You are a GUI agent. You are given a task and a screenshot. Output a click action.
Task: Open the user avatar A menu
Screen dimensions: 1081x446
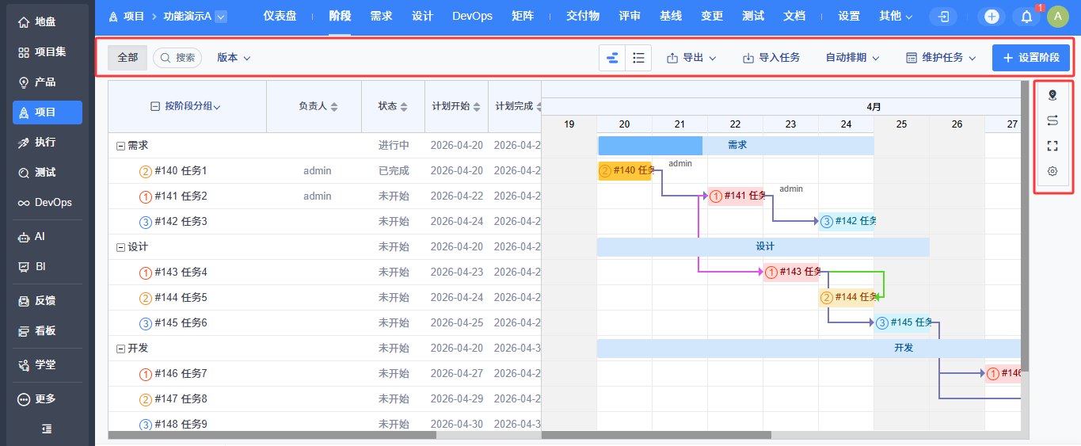tap(1058, 17)
